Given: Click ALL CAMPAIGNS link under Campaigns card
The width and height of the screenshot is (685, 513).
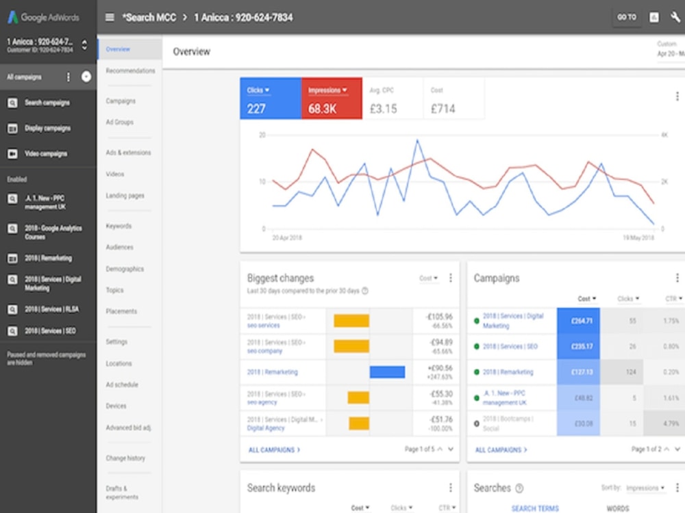Looking at the screenshot, I should click(501, 450).
